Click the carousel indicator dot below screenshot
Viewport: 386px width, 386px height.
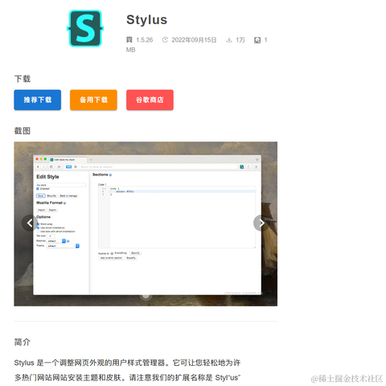146,296
